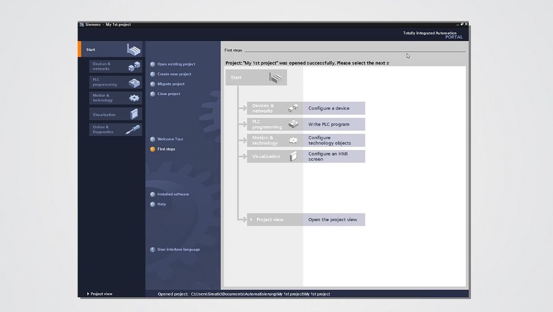Click the network devices icon beside Configure a device
Viewport: 553px width, 312px height.
[x=293, y=108]
